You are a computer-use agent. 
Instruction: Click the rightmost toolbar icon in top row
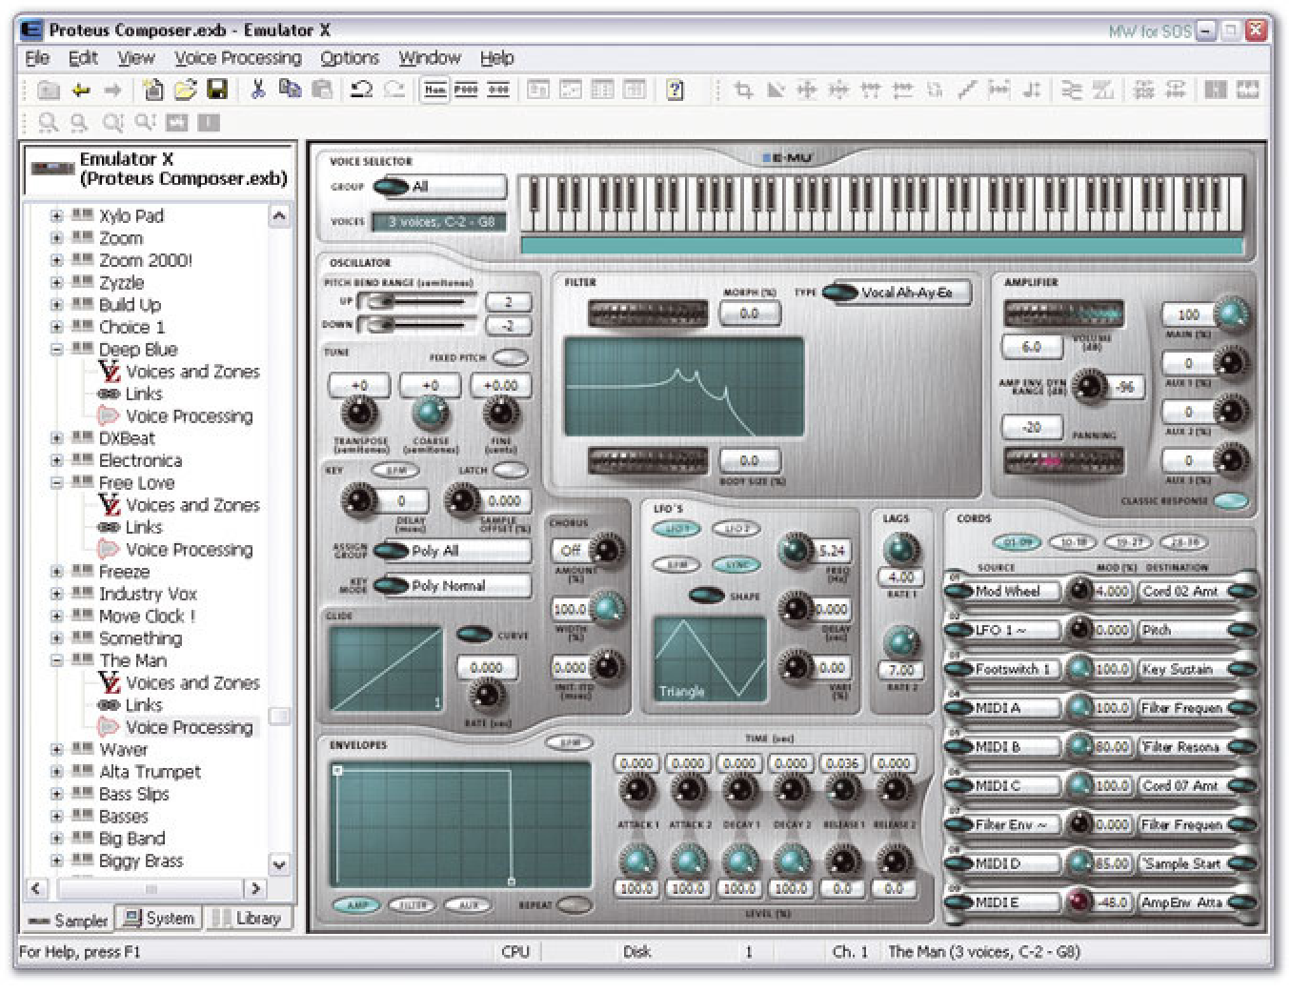click(1247, 90)
